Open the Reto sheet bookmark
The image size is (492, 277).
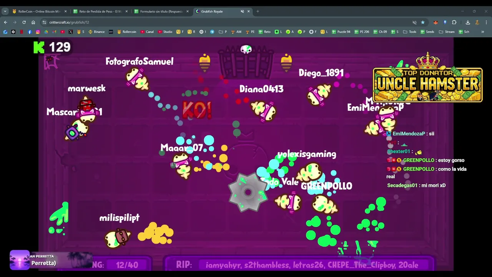(x=264, y=32)
